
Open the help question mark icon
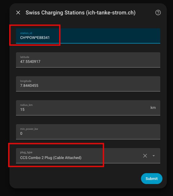(158, 13)
